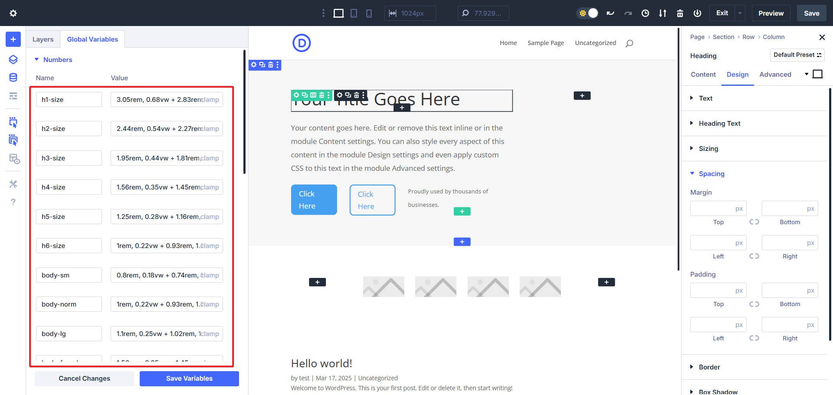Delete section using blue toolbar trash icon
This screenshot has height=395, width=833.
tap(271, 65)
